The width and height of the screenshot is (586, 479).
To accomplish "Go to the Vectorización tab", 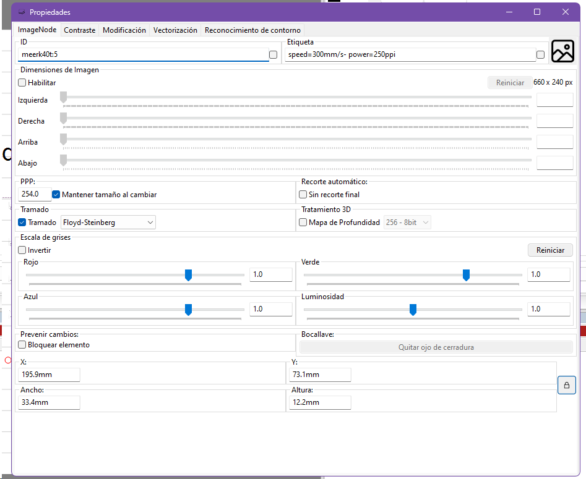I will [x=175, y=30].
